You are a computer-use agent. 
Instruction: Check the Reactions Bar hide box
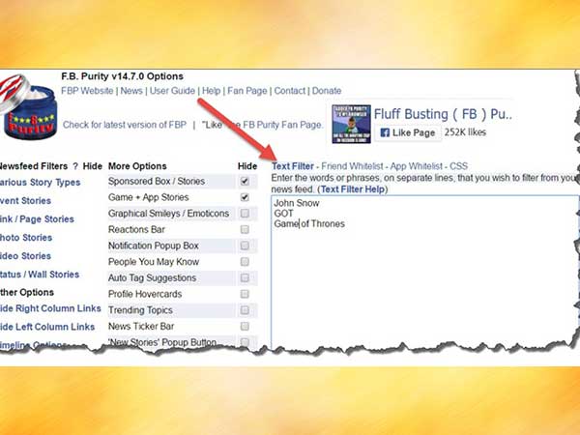pos(245,229)
